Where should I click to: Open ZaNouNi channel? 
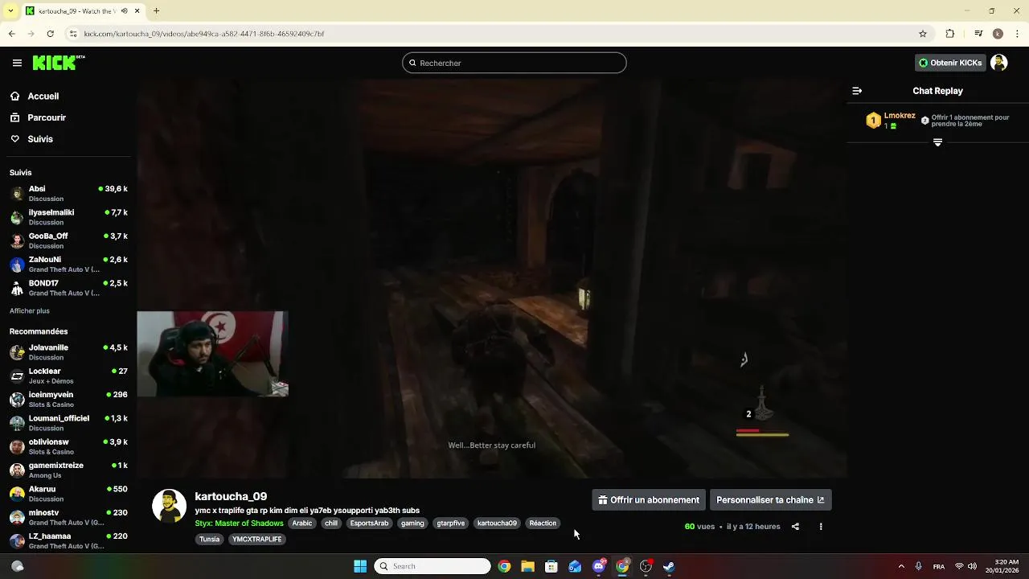click(x=68, y=265)
